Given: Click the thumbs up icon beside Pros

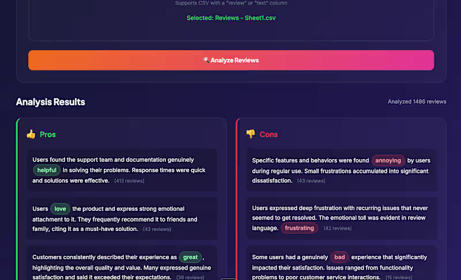Looking at the screenshot, I should pos(31,134).
